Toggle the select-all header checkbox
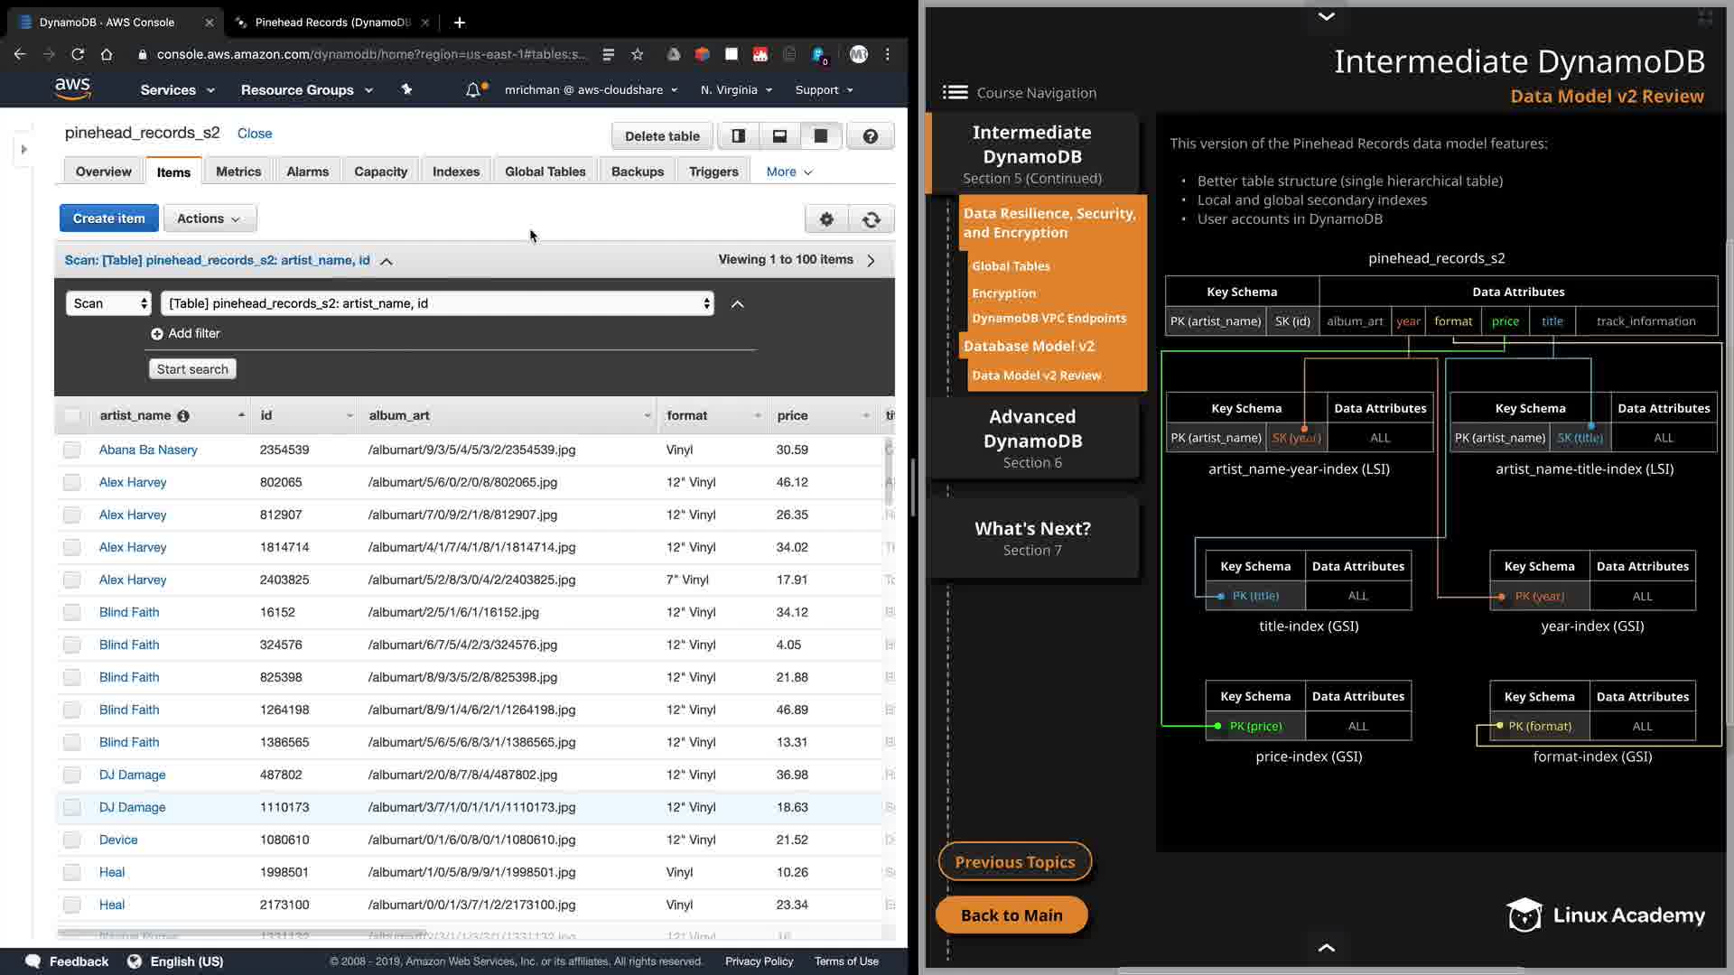The height and width of the screenshot is (975, 1734). (x=72, y=416)
